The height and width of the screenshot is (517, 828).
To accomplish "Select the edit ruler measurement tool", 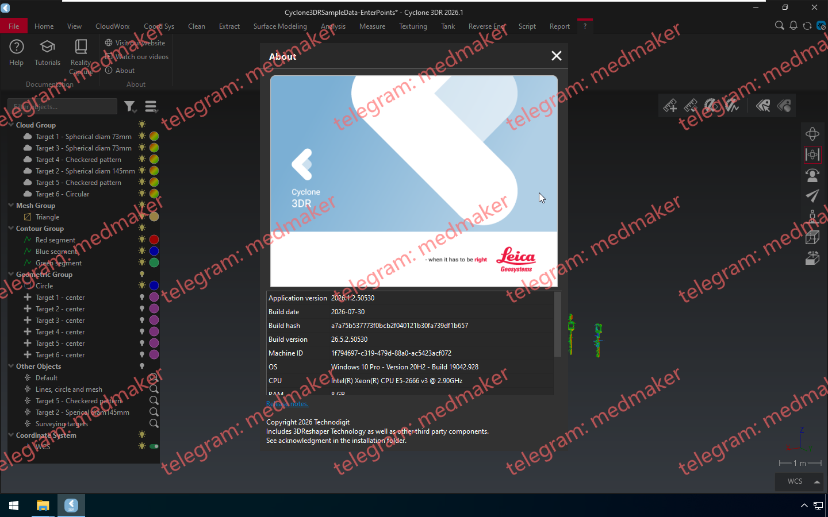I will (x=691, y=105).
